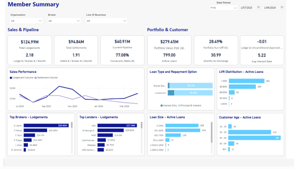Select the 501-750k loan size bar

tap(173, 135)
